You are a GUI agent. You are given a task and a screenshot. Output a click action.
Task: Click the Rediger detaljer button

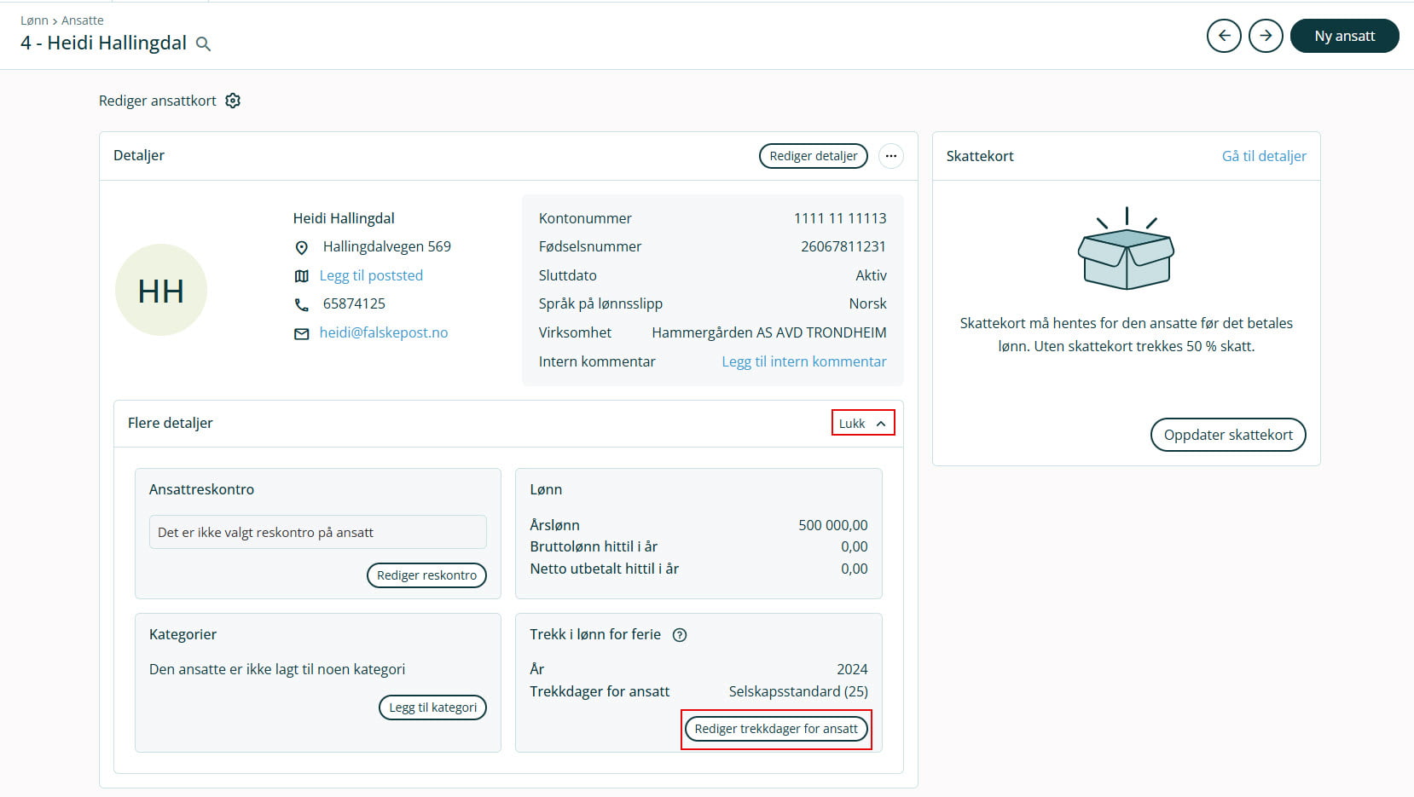[x=813, y=156]
